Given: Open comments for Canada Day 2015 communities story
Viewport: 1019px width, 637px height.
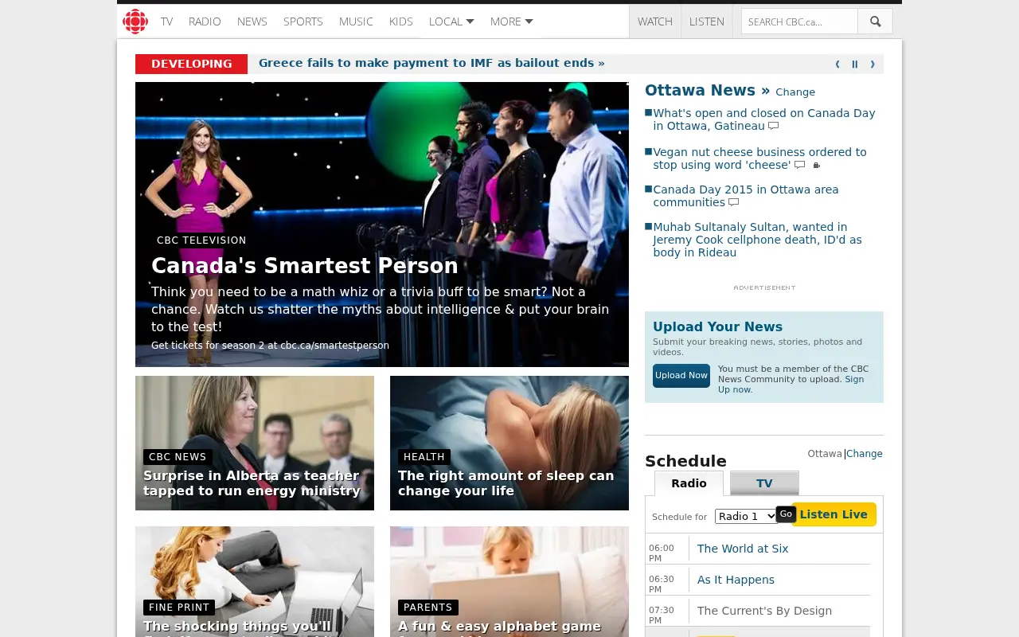Looking at the screenshot, I should pos(733,202).
